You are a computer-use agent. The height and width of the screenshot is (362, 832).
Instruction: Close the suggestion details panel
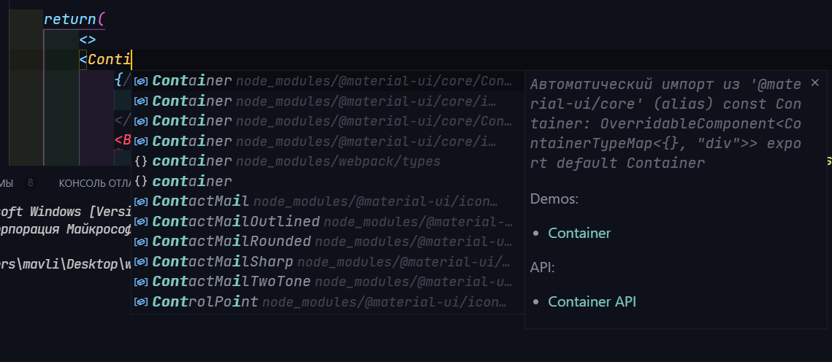815,82
